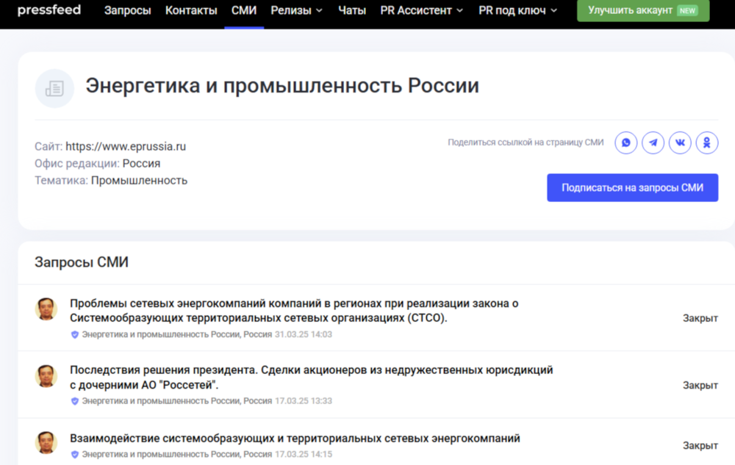Open the Чаты section
Image resolution: width=735 pixels, height=465 pixels.
352,10
